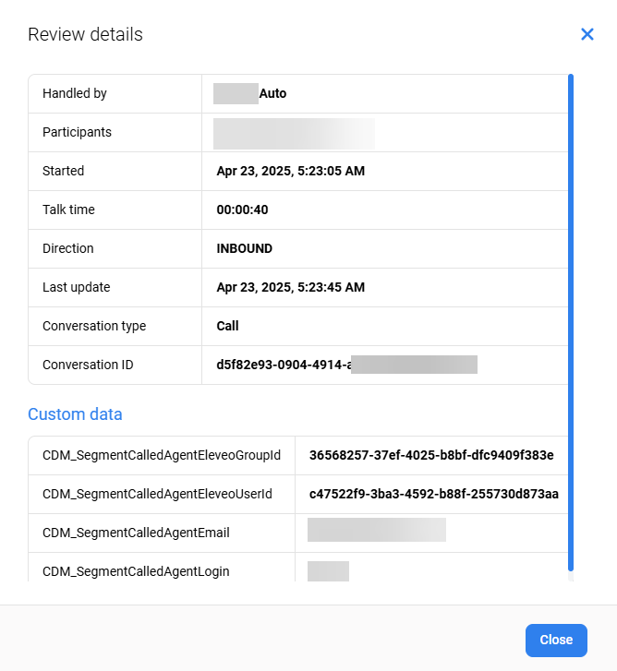Click the Review details title
Screen dimensions: 617x671
coord(85,35)
